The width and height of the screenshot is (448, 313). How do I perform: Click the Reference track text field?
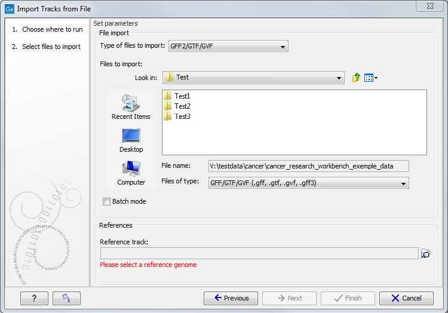[259, 254]
